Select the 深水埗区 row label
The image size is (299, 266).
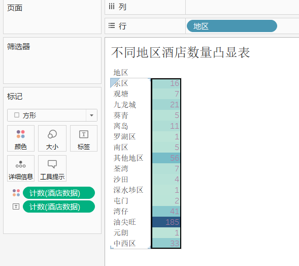(128, 190)
